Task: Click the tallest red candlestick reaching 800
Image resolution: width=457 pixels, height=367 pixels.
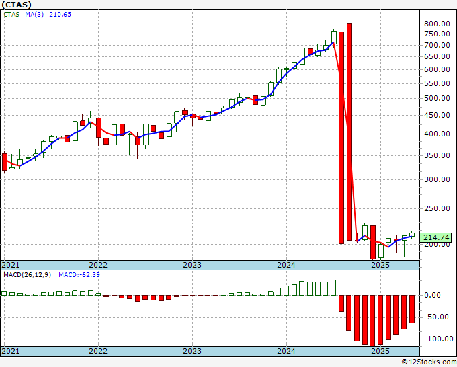Action: [349, 132]
